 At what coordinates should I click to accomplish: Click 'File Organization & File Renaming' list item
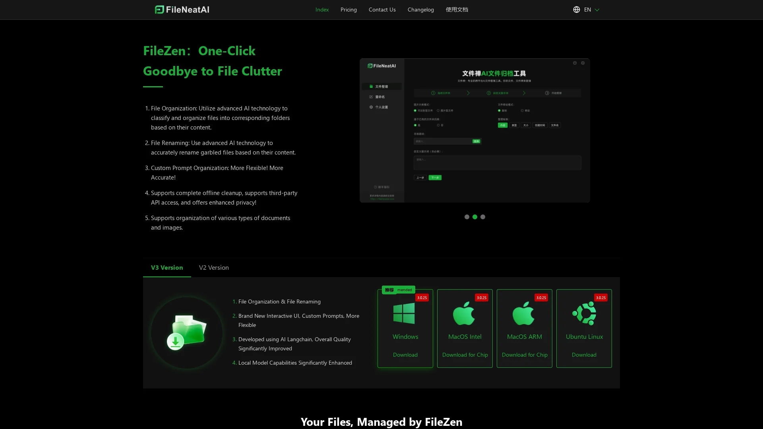[279, 301]
